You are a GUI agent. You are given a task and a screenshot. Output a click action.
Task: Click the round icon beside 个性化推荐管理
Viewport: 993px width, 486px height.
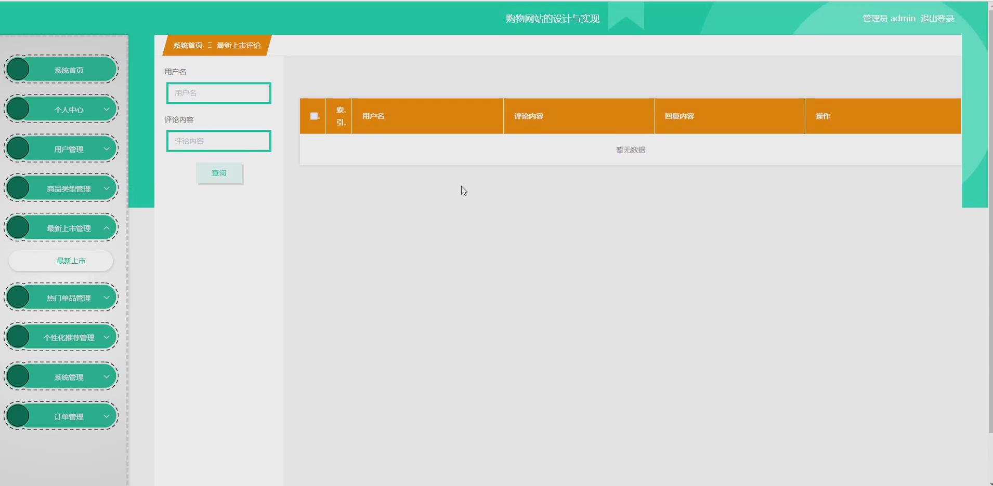(x=18, y=337)
